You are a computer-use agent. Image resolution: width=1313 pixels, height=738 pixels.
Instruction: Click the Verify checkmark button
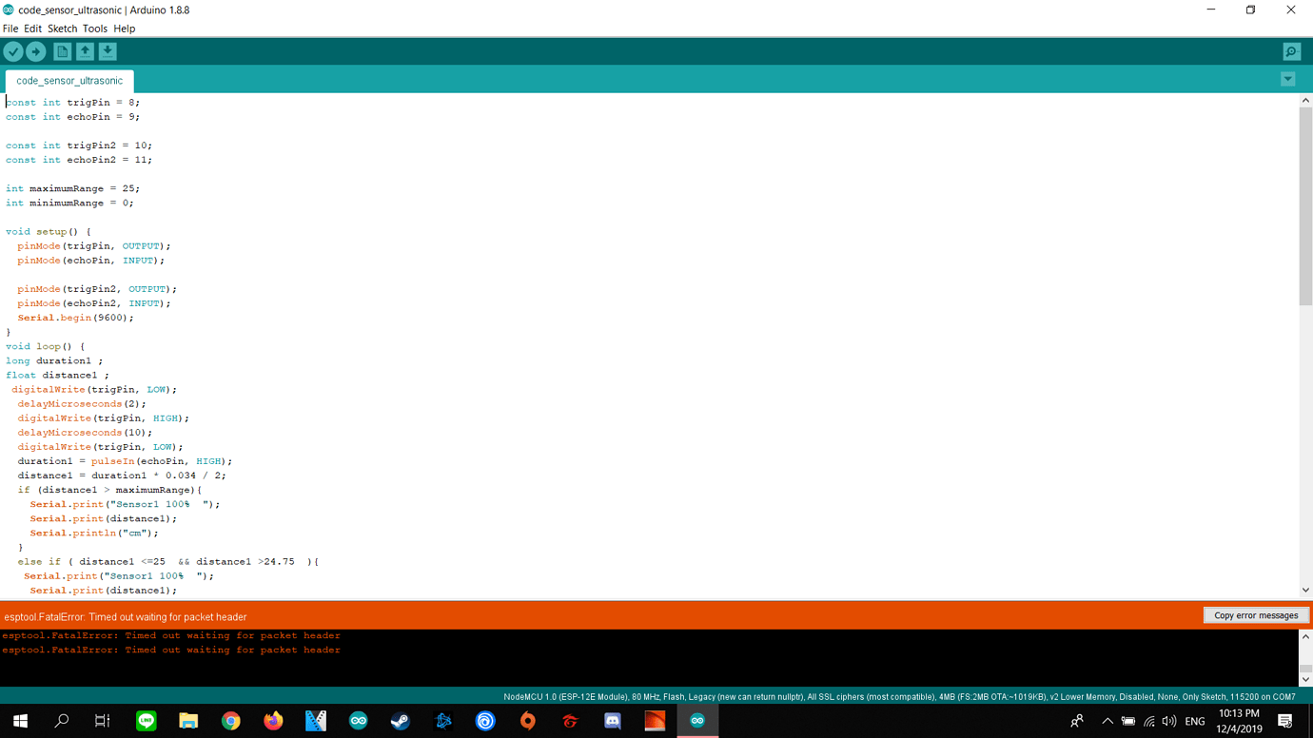[x=13, y=51]
